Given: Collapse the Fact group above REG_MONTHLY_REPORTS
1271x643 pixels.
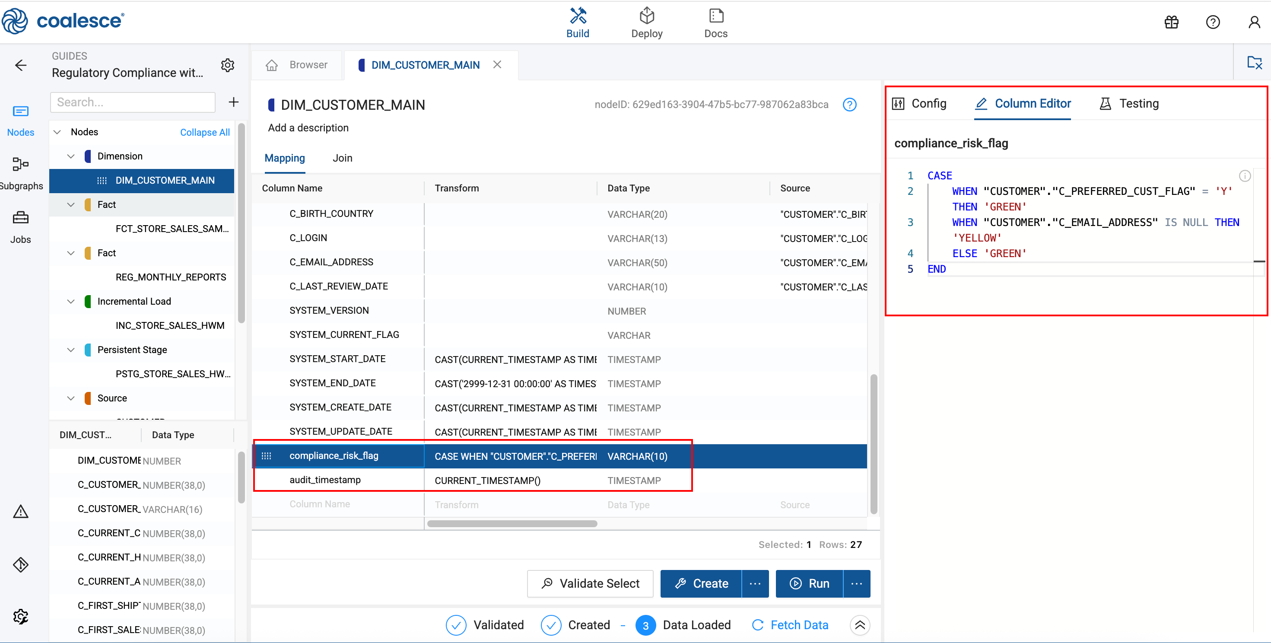Looking at the screenshot, I should coord(71,253).
